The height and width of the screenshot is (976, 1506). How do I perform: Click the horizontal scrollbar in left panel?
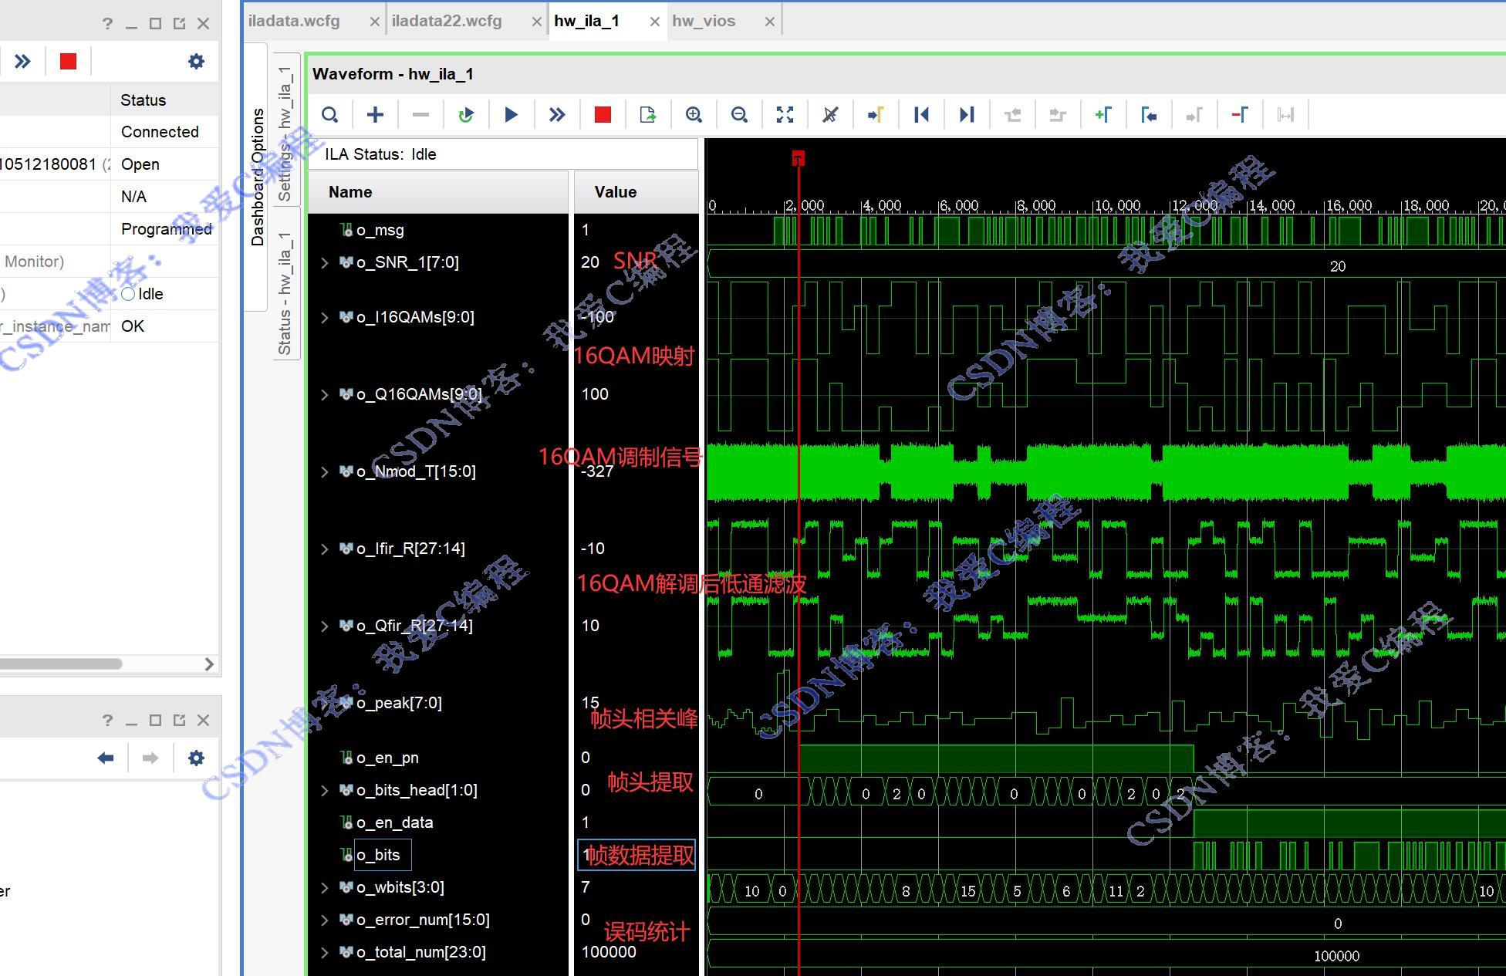(61, 664)
